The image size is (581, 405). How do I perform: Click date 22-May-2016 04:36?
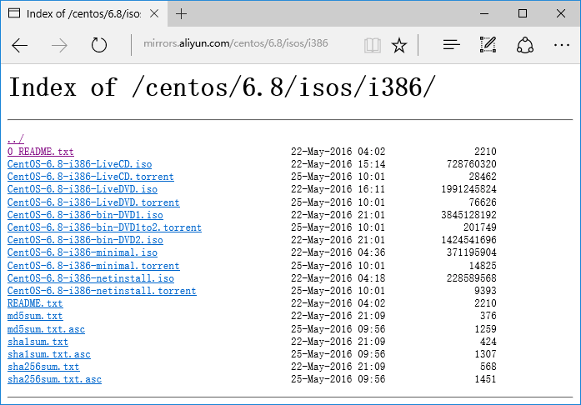(338, 252)
